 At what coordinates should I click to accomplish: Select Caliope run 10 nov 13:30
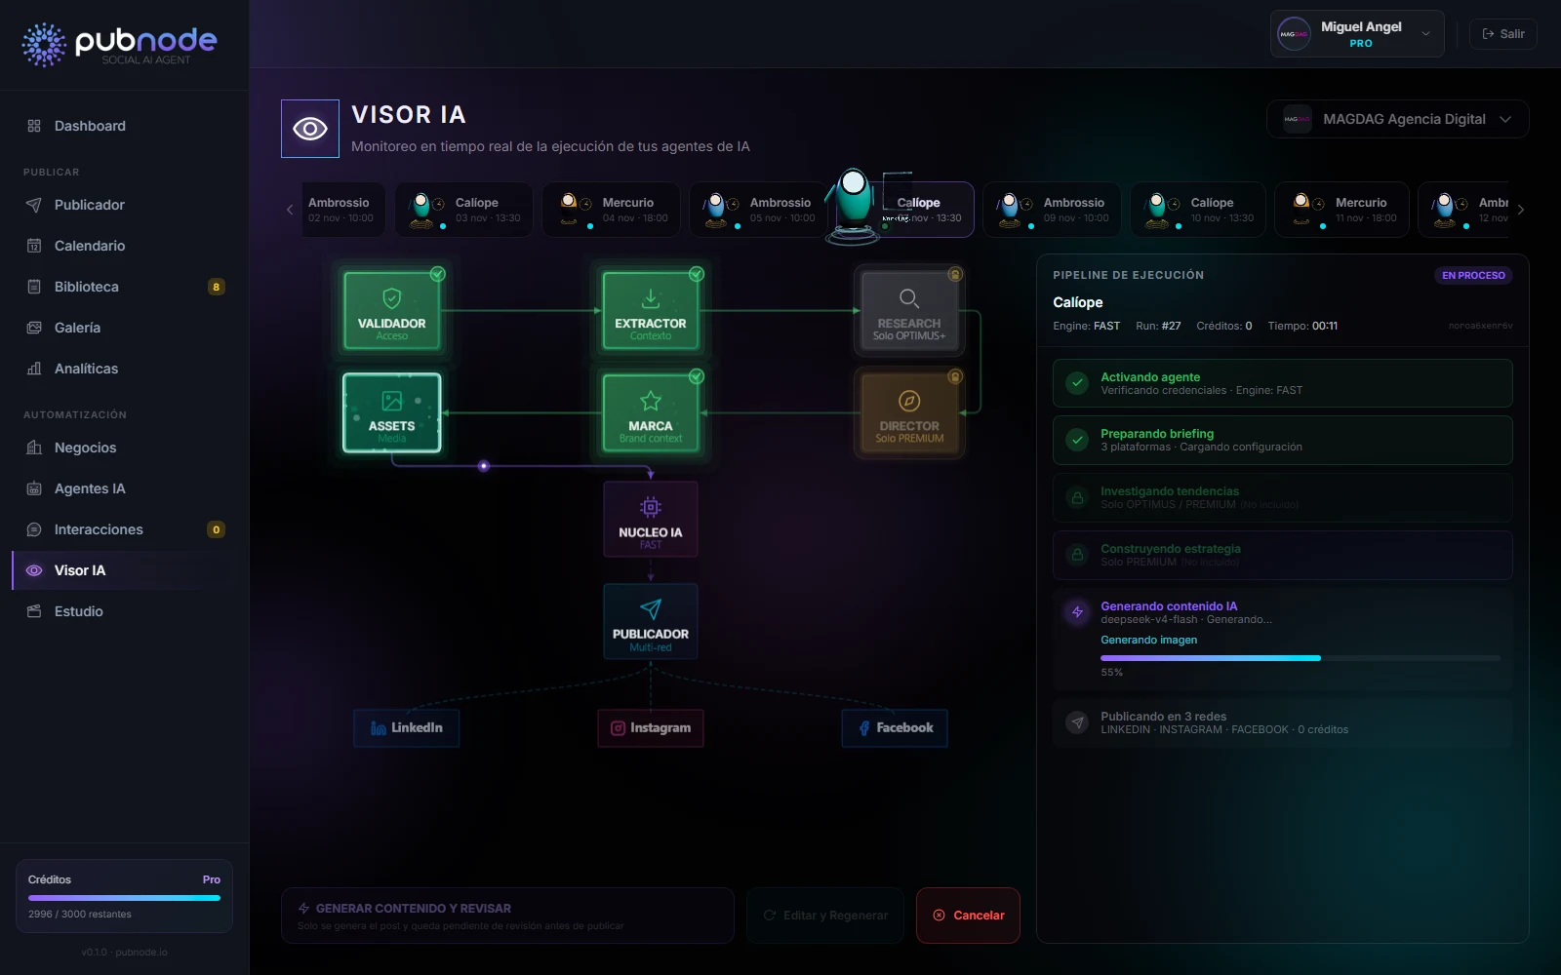click(x=1199, y=210)
